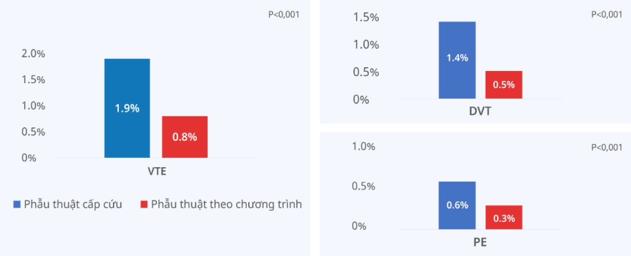Click the P<0,001 text on DVT chart

pos(606,15)
